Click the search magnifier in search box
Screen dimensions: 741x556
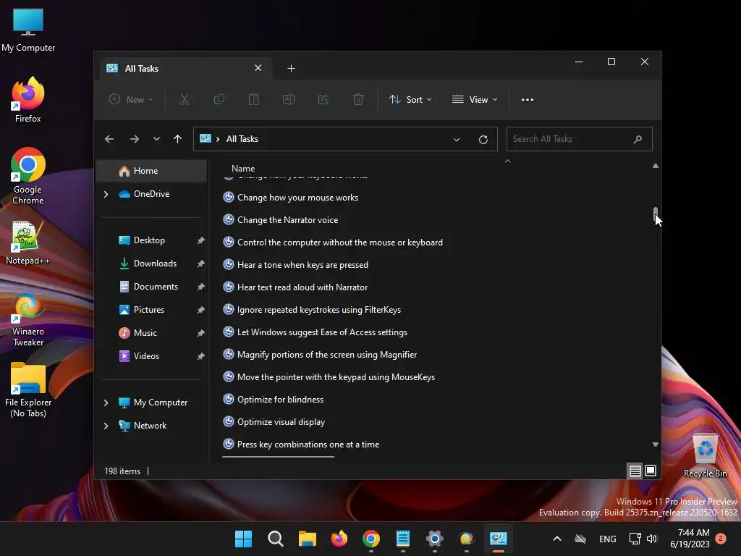tap(638, 139)
